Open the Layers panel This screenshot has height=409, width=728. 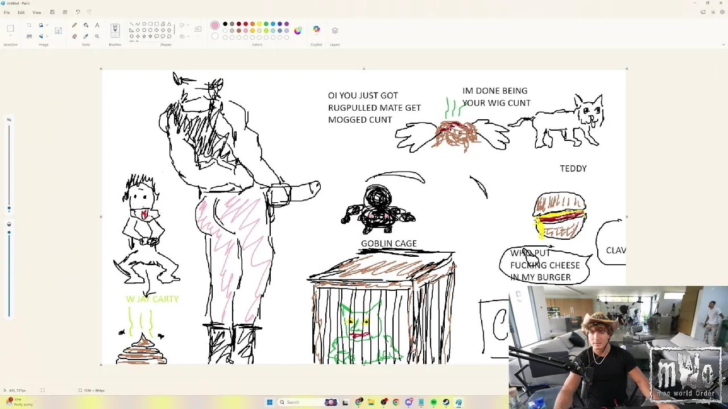coord(335,31)
